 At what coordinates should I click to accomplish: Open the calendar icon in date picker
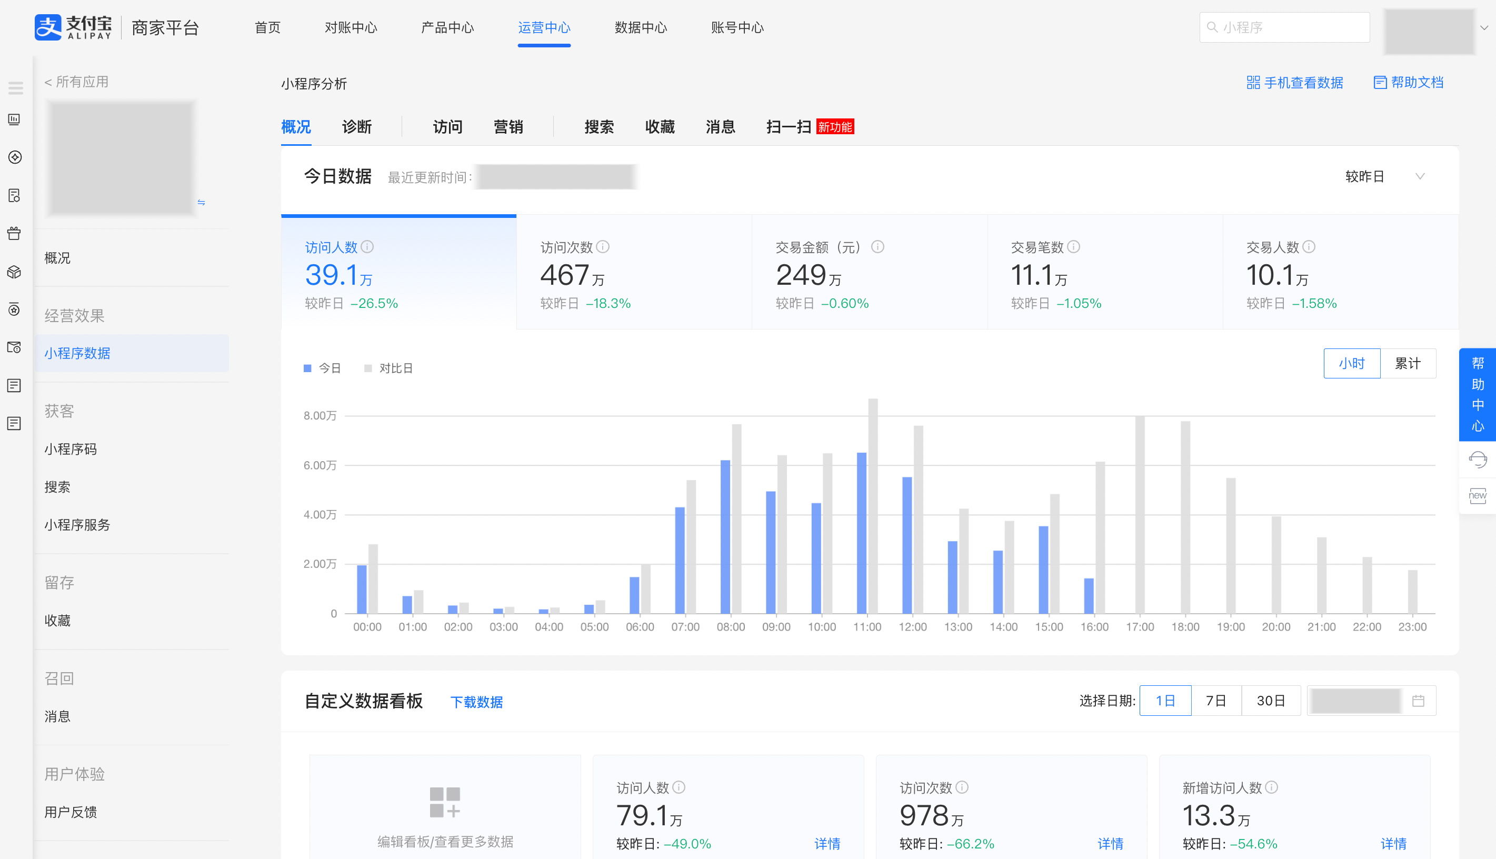[x=1419, y=701]
